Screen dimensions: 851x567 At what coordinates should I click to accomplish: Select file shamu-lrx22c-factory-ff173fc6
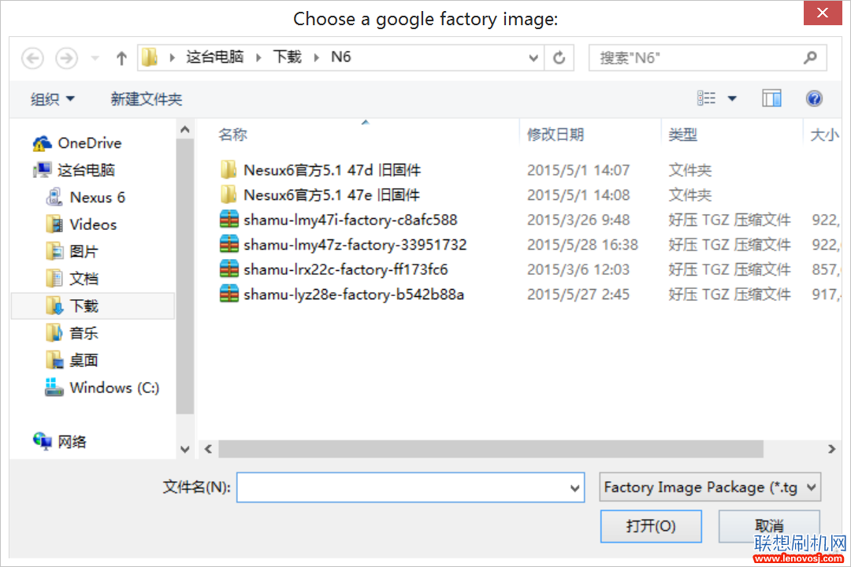coord(346,269)
